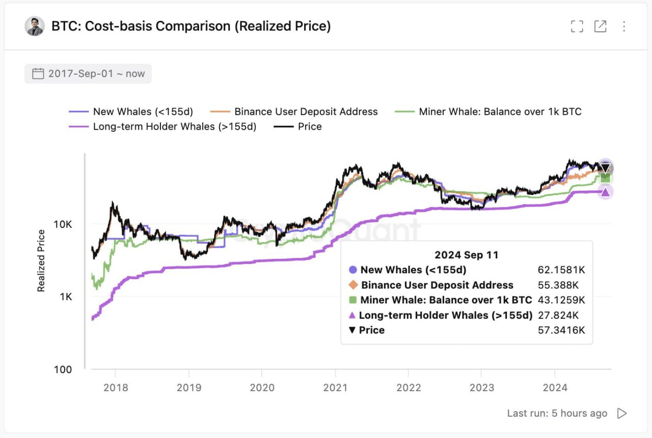This screenshot has height=438, width=652.
Task: Open chart in new window icon
Action: click(x=601, y=26)
